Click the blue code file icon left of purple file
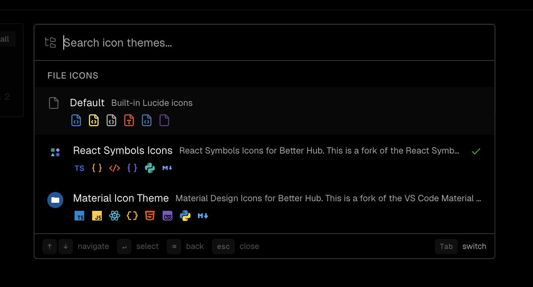The height and width of the screenshot is (287, 533). tap(147, 120)
